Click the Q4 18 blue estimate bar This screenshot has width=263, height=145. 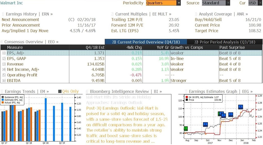pyautogui.click(x=46, y=120)
